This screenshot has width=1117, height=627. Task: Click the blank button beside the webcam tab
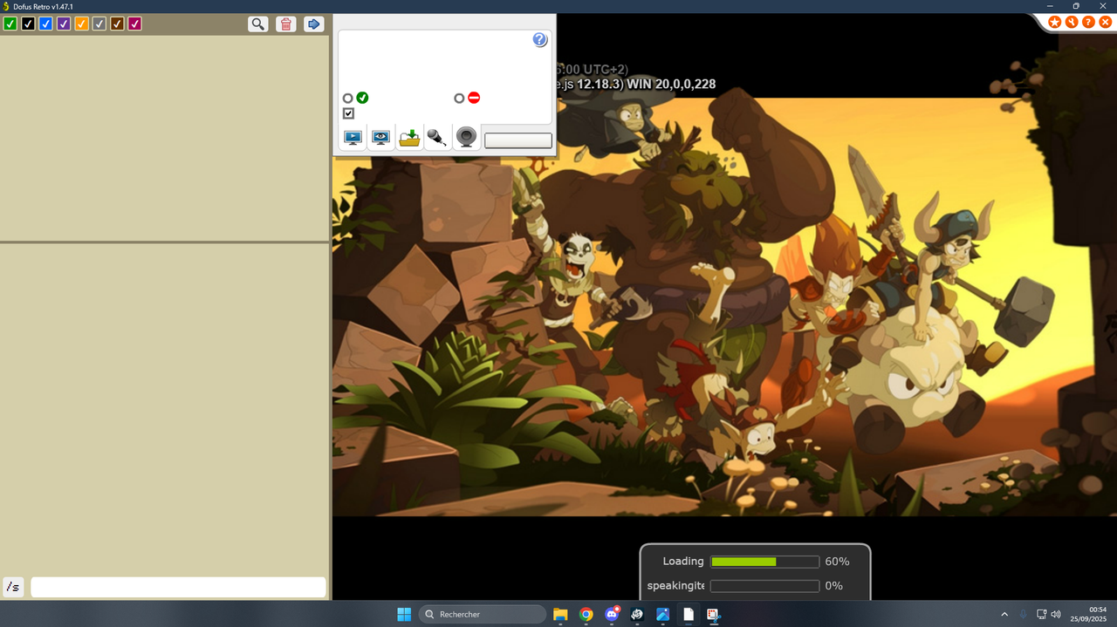point(518,140)
